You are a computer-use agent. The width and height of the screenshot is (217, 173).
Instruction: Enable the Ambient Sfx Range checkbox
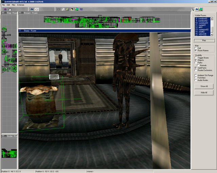[x=196, y=75]
